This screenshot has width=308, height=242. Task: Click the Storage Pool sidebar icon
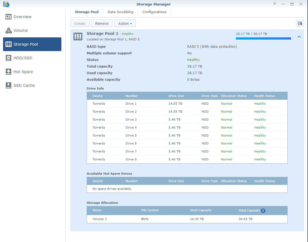pos(9,44)
